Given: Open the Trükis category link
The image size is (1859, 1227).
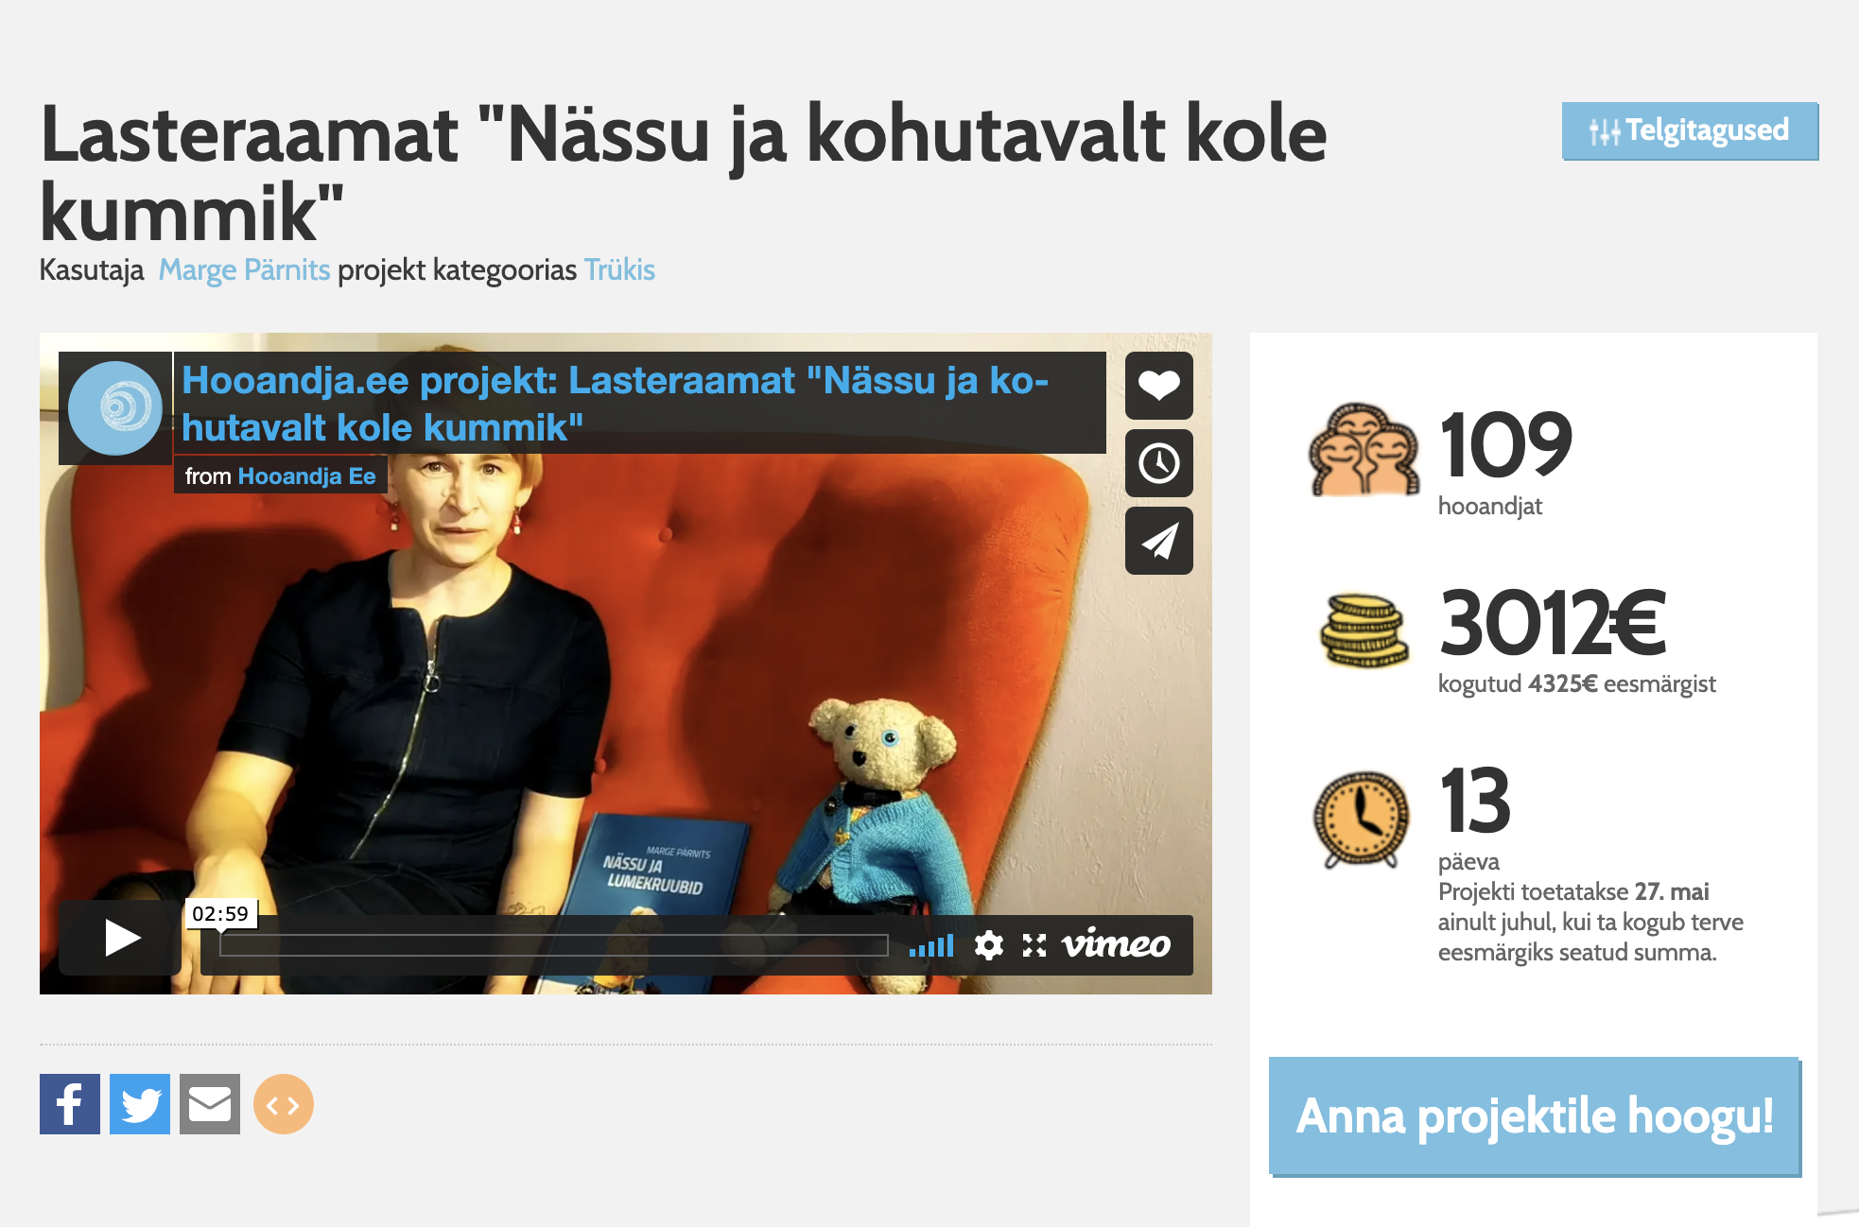Looking at the screenshot, I should (x=619, y=270).
